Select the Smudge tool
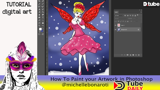Screen dimensions: 160x90 coord(43,15)
